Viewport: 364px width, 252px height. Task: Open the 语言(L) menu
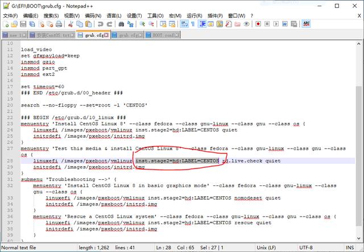click(114, 16)
